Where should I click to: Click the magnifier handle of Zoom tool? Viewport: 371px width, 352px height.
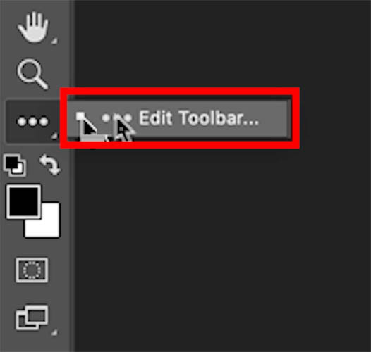[42, 82]
